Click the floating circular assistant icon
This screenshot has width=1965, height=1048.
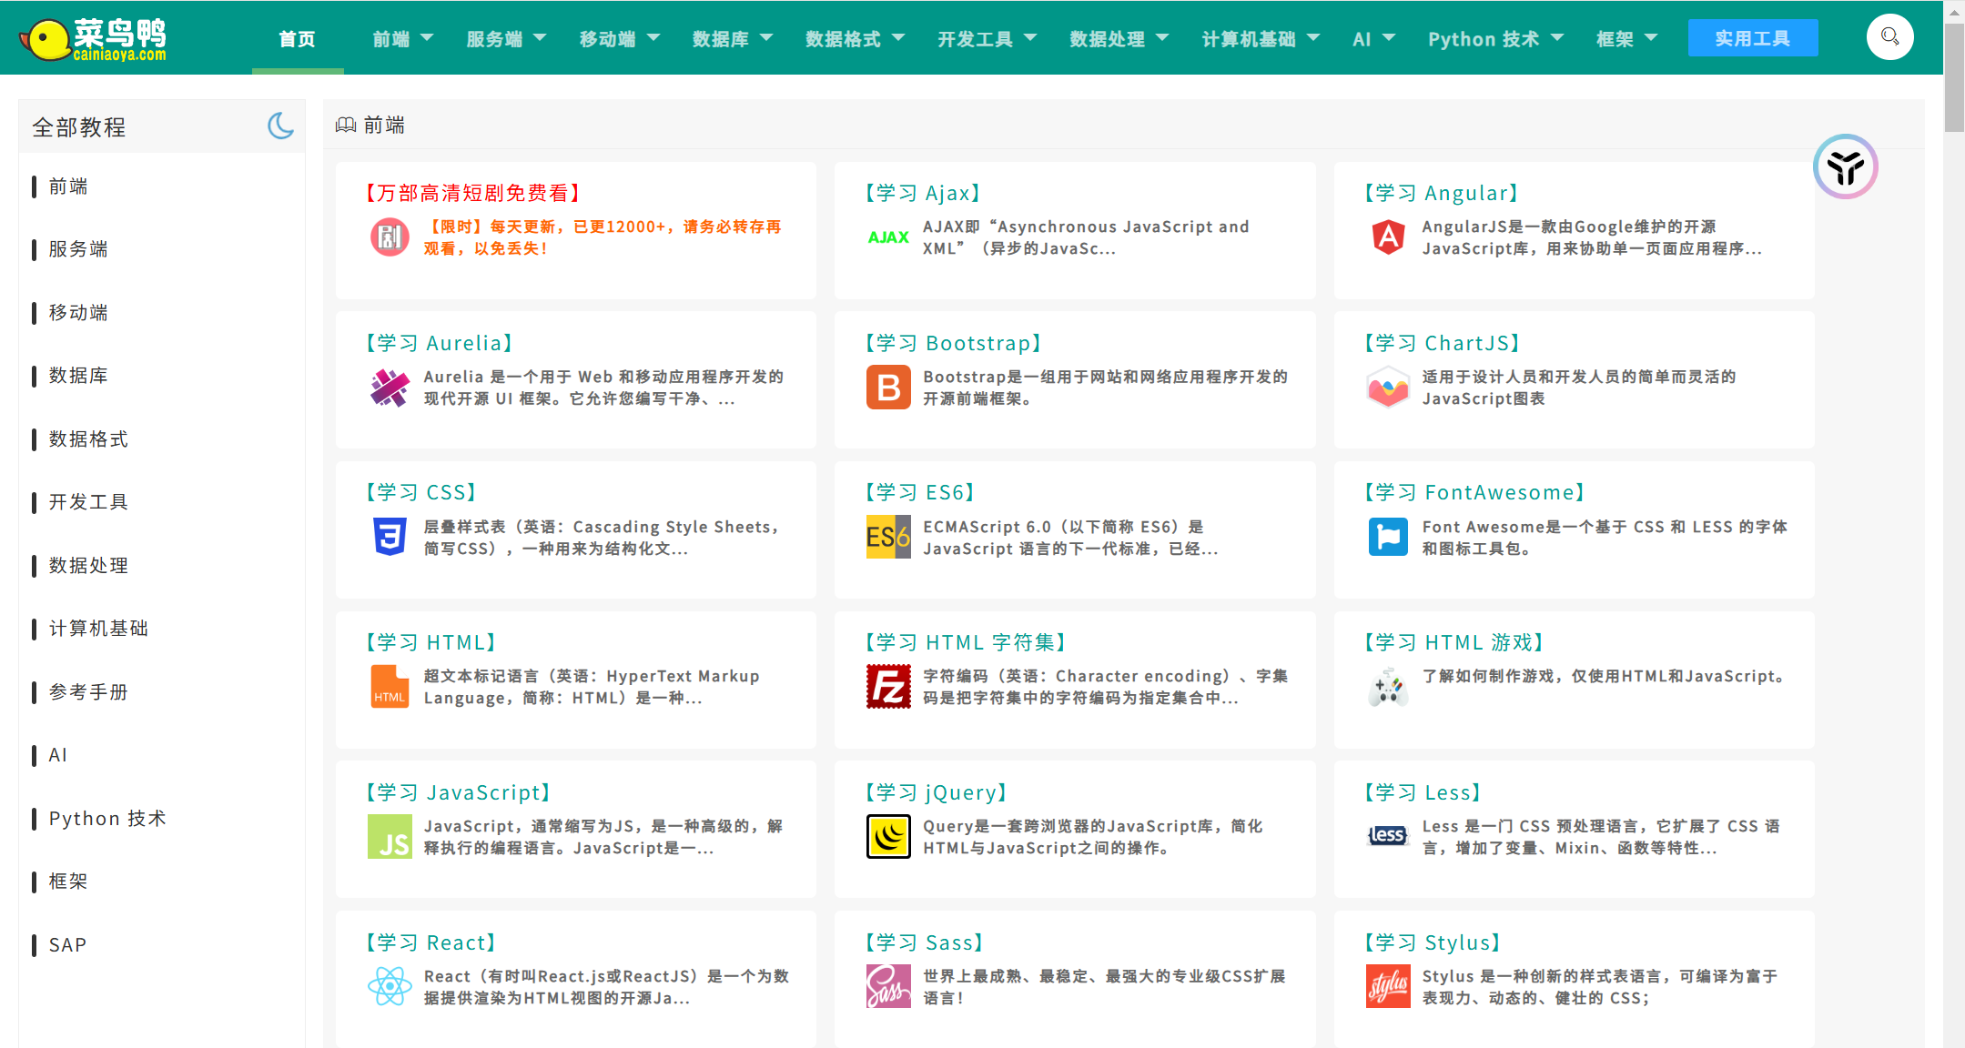coord(1845,167)
